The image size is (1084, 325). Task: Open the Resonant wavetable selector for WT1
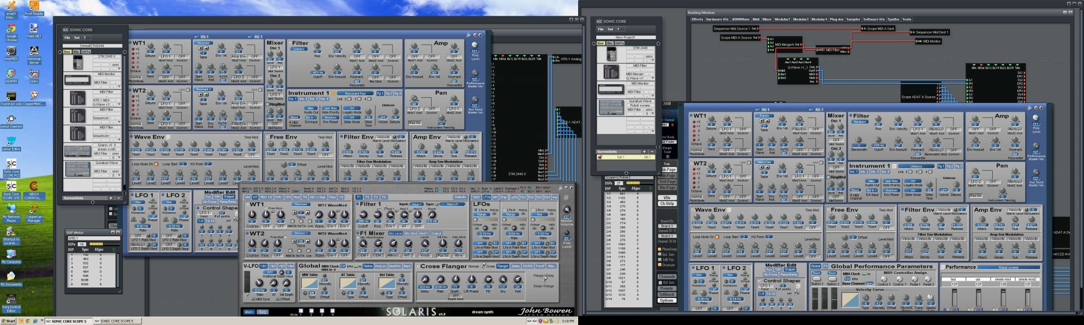[x=203, y=43]
